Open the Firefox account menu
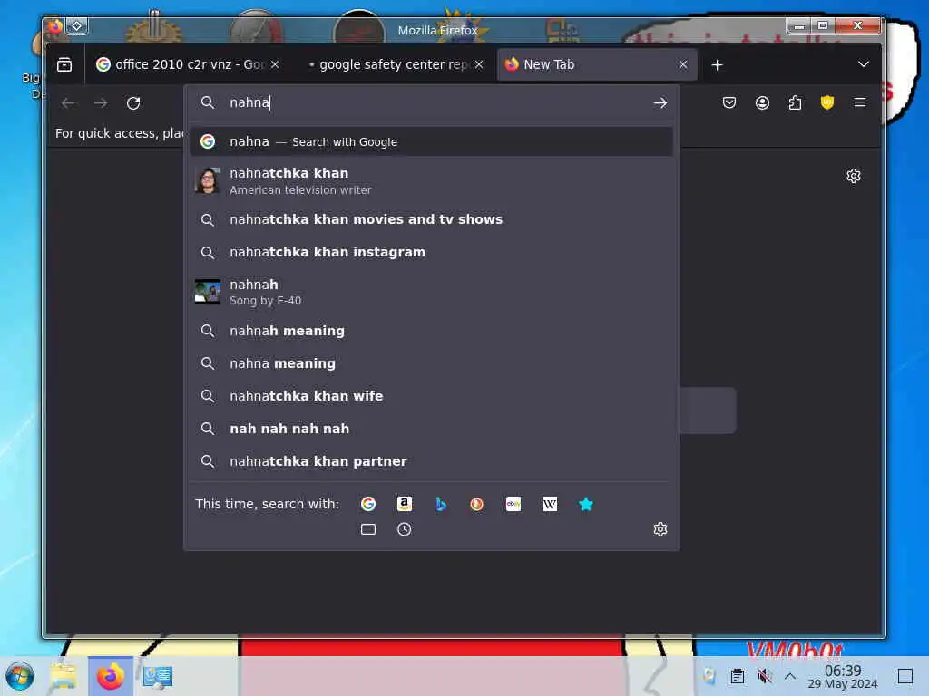 762,103
